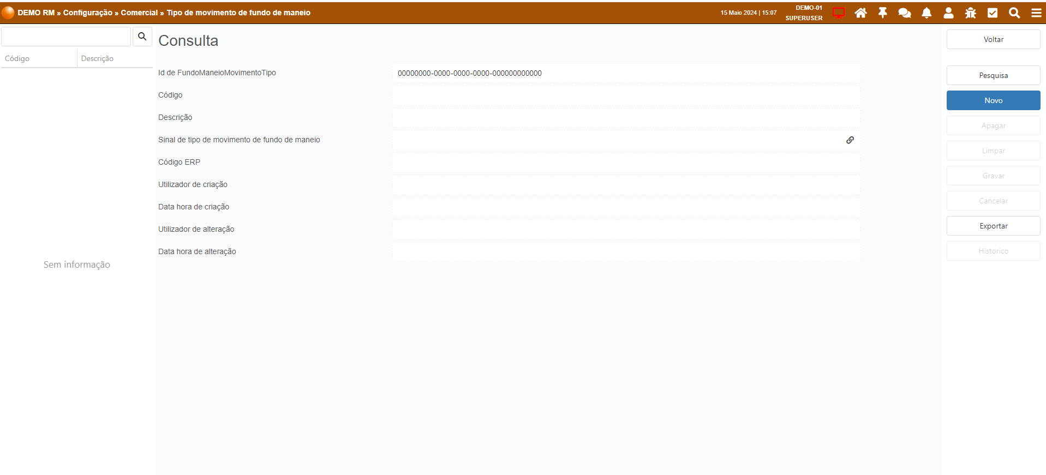Click the list search magnifier button

tap(142, 37)
